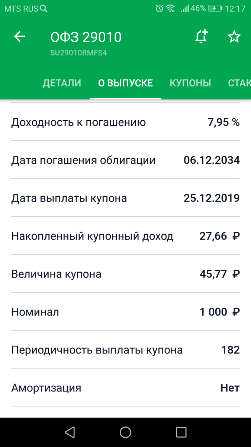This screenshot has width=251, height=447.
Task: Tap the SU29010RMFS4 ticker label
Action: (x=78, y=53)
